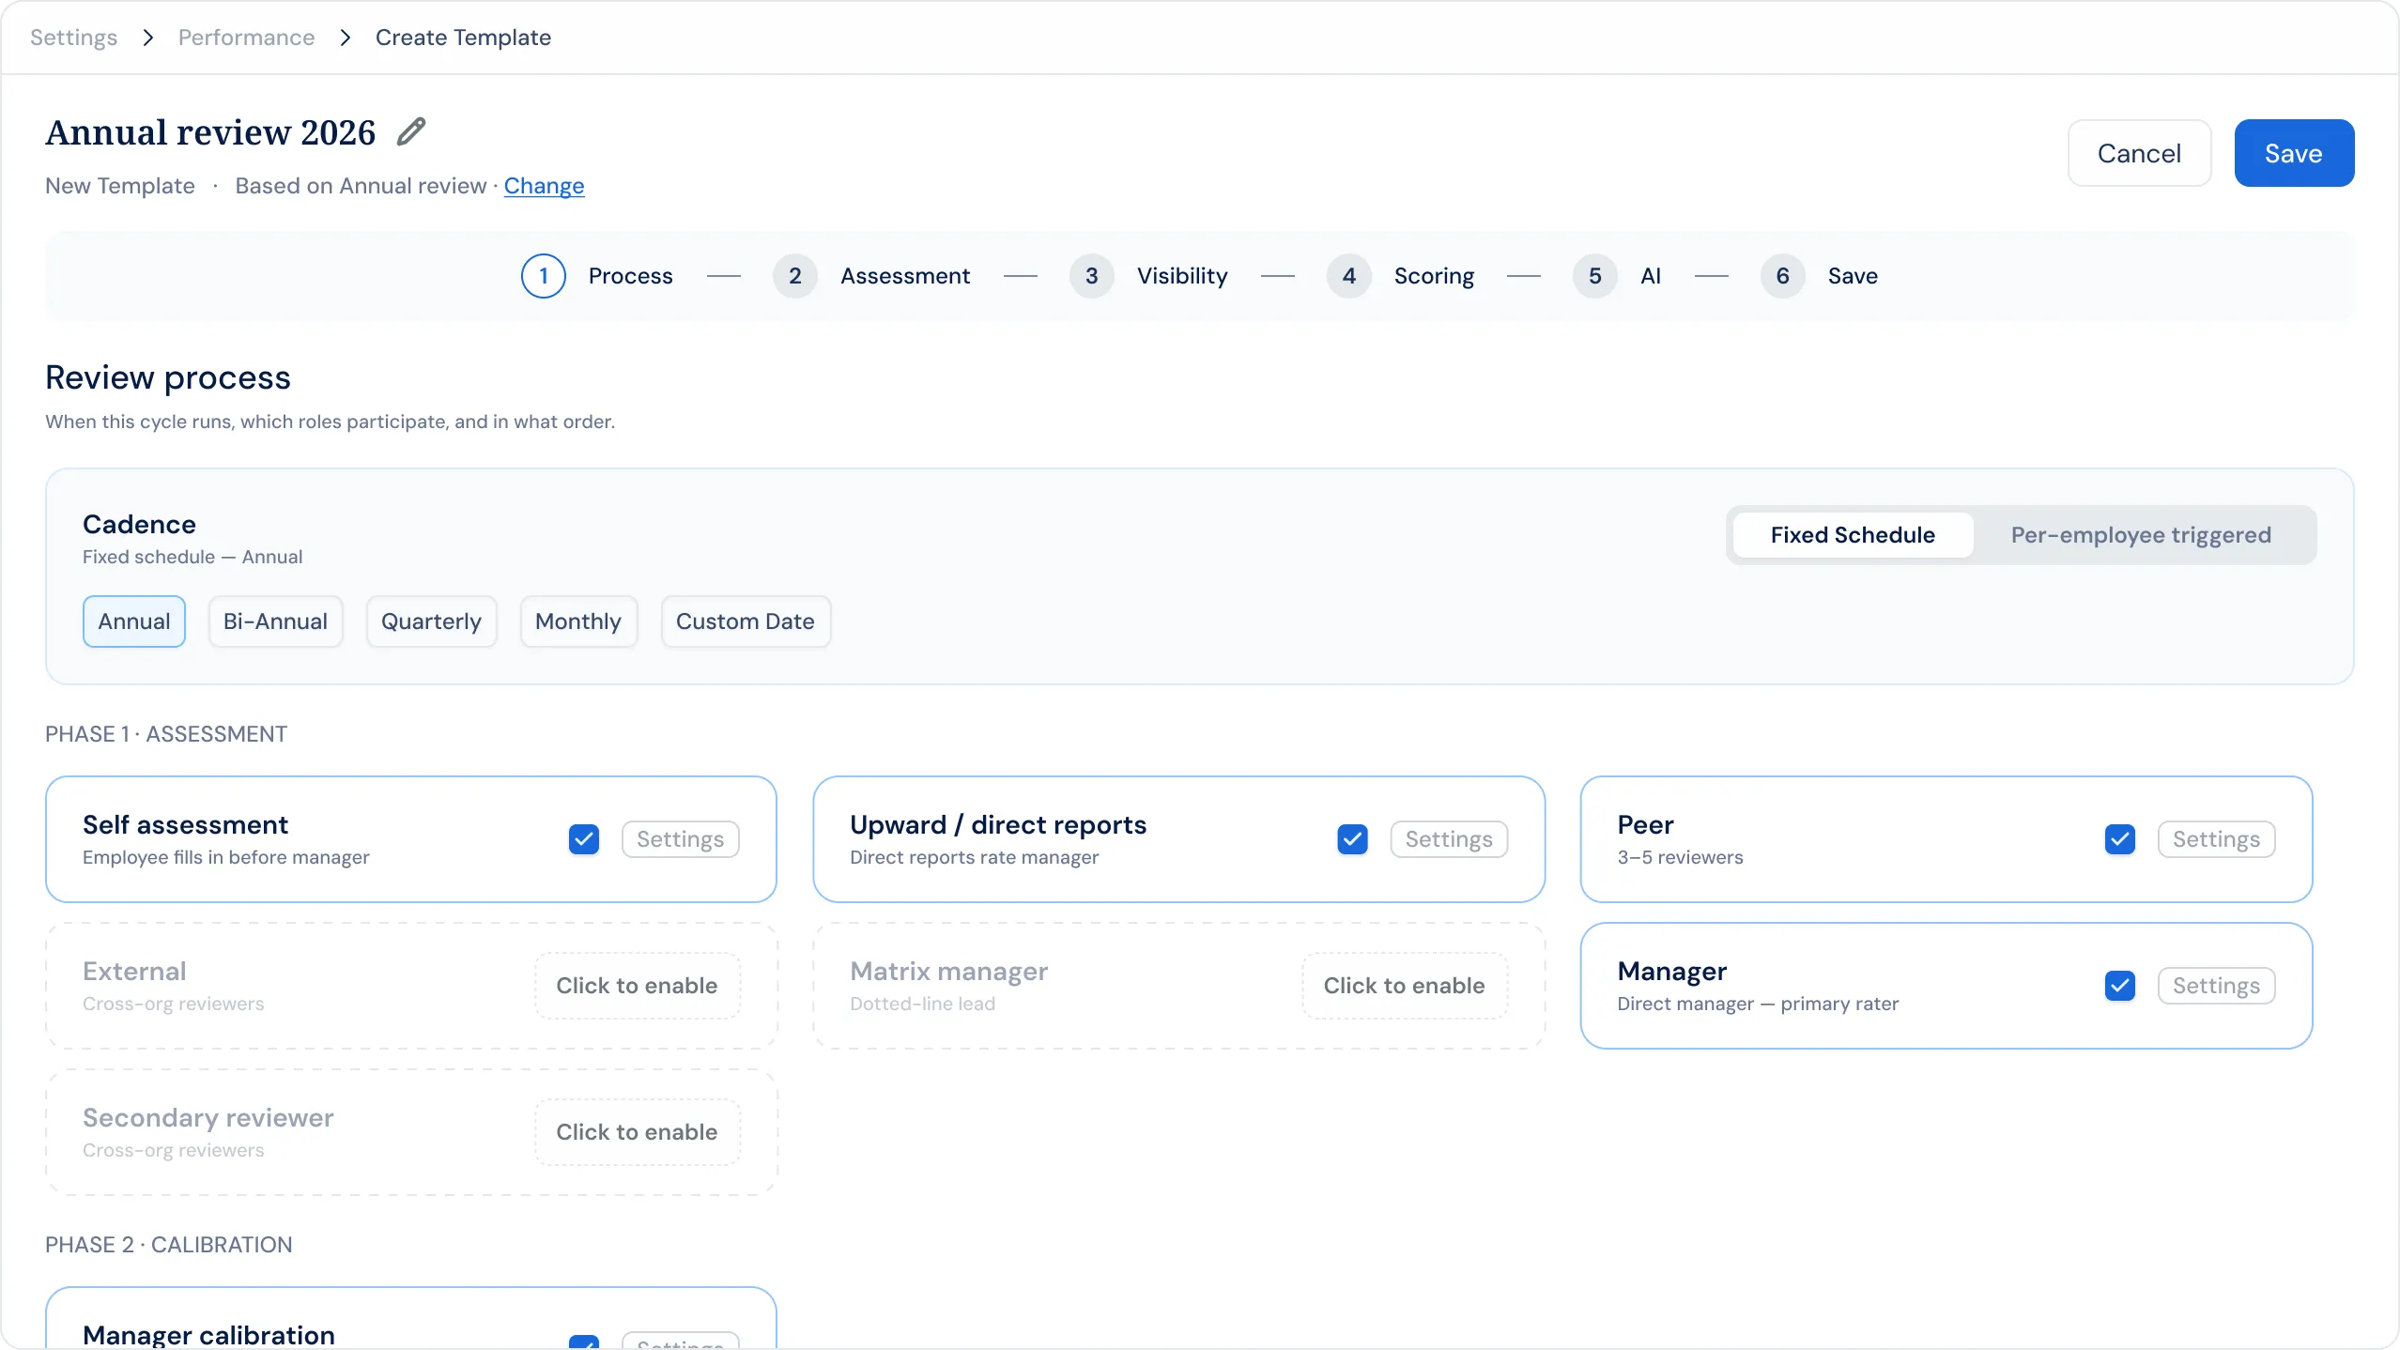Choose Quarterly cadence
This screenshot has width=2400, height=1350.
(x=432, y=621)
